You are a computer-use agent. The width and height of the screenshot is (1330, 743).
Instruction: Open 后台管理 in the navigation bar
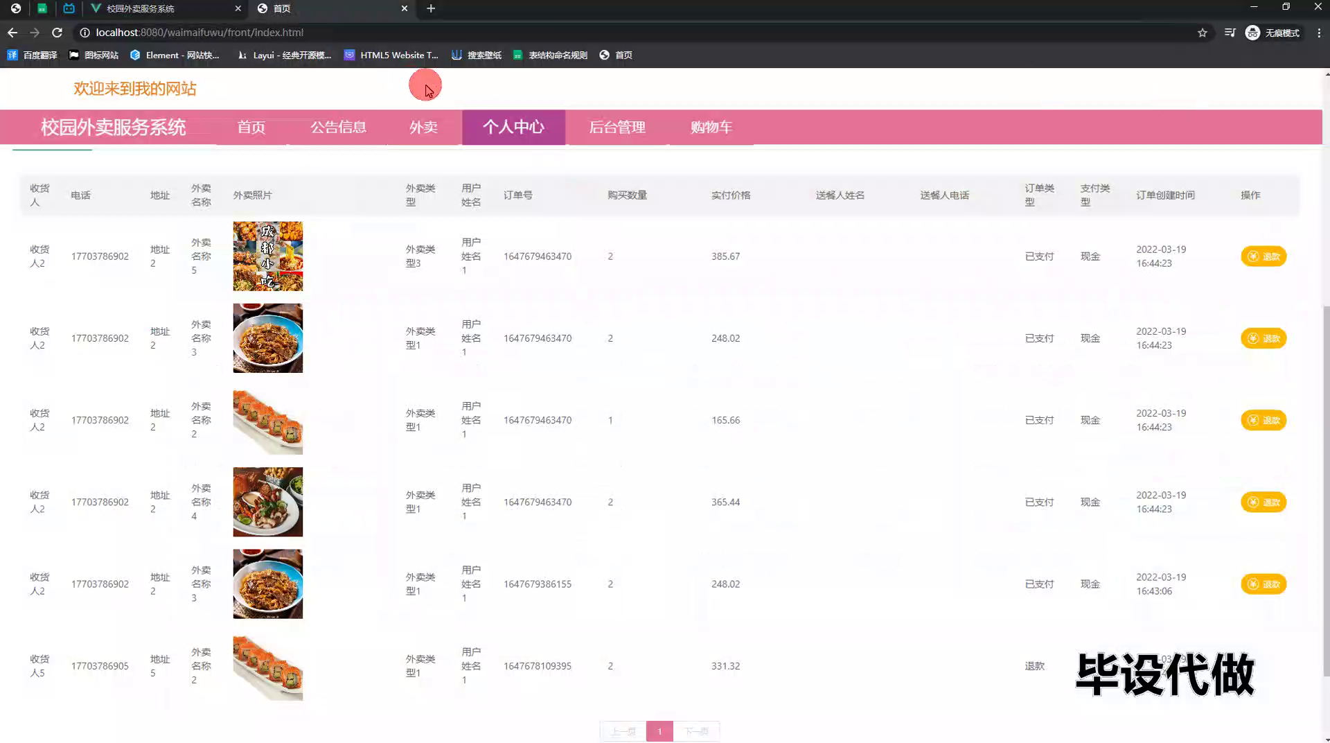pos(617,127)
